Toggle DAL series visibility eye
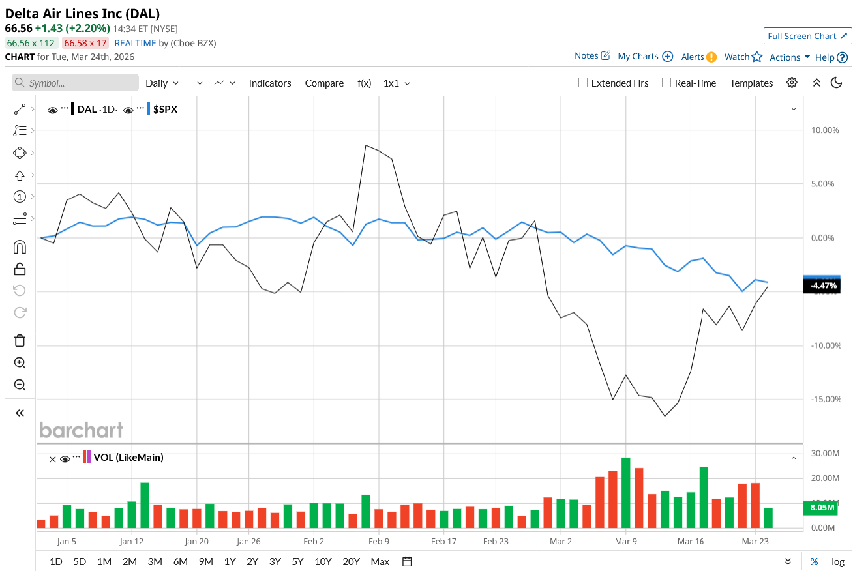This screenshot has width=853, height=571. coord(52,110)
